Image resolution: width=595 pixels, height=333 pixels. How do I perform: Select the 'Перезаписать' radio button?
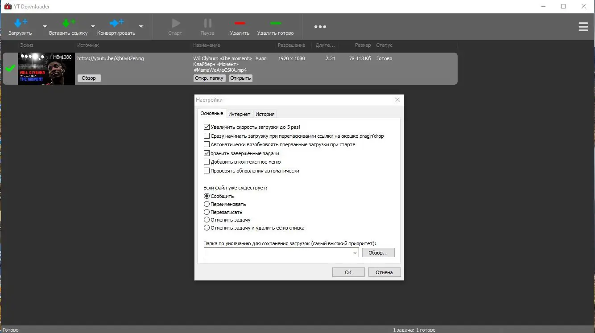pos(207,212)
